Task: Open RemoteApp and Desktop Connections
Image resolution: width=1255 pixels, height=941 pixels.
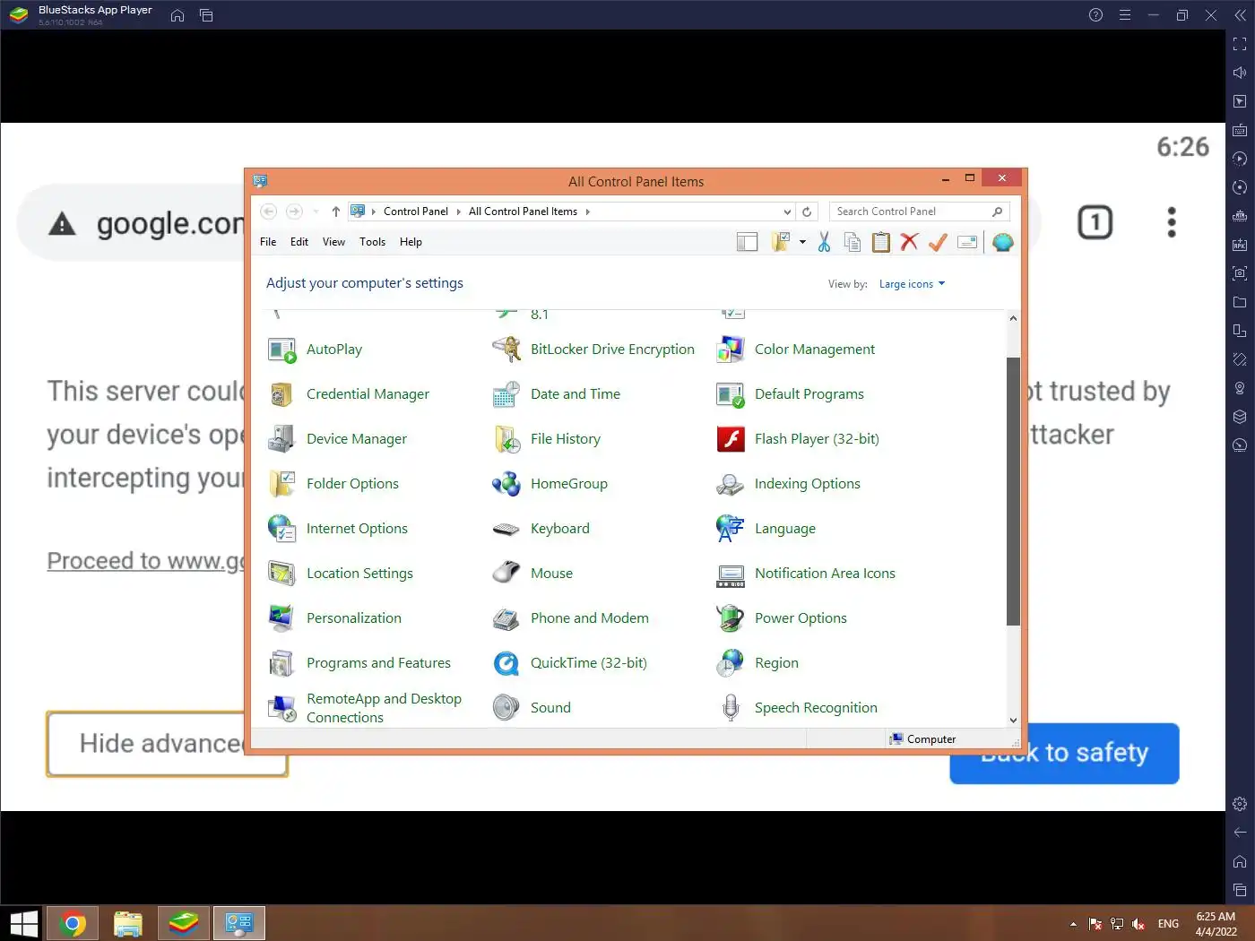Action: pos(365,708)
